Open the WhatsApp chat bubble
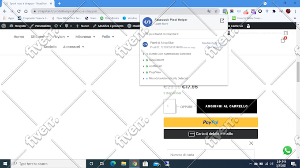The width and height of the screenshot is (300, 168). tap(287, 150)
